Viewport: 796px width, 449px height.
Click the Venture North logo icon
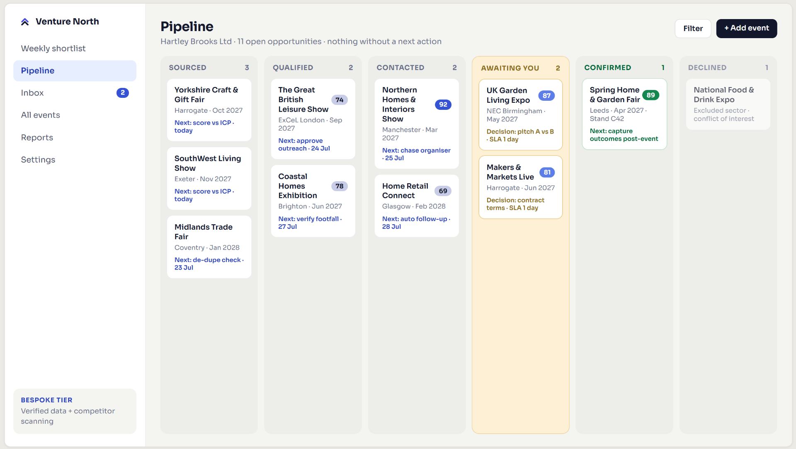(x=25, y=22)
